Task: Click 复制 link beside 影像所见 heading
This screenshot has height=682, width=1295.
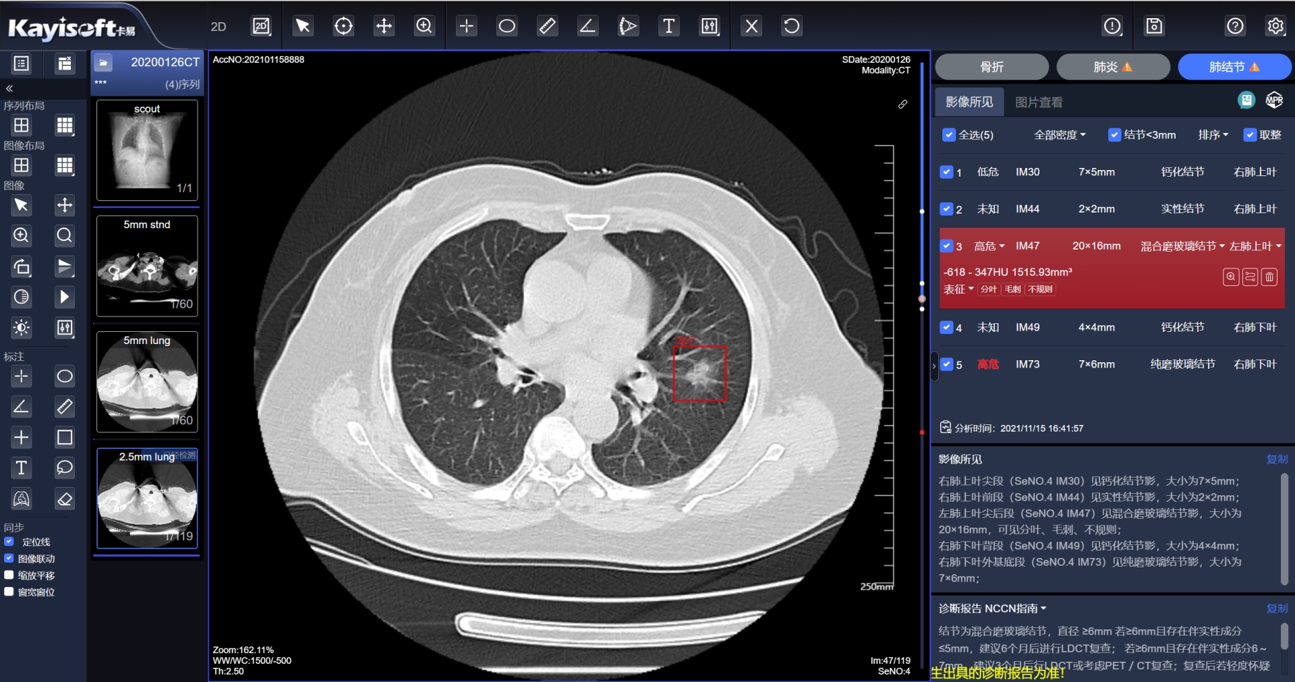Action: tap(1277, 459)
